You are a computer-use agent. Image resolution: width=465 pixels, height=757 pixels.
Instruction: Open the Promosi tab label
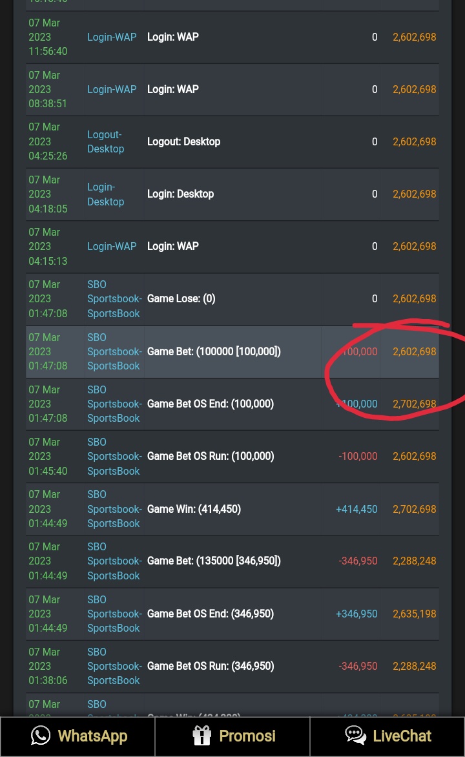tap(247, 736)
